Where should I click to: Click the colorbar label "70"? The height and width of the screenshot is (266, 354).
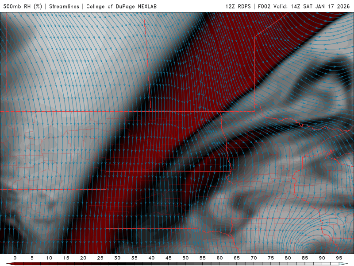254,258
